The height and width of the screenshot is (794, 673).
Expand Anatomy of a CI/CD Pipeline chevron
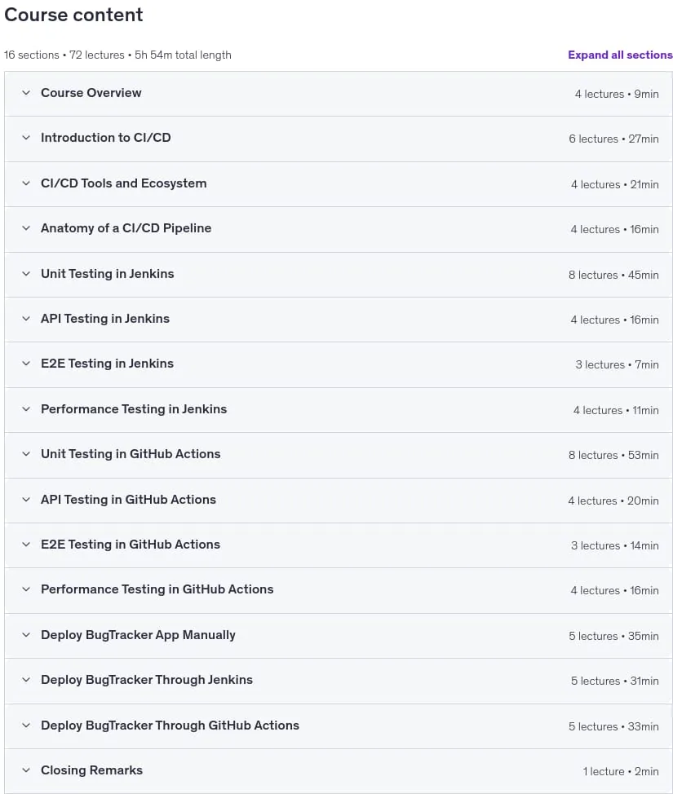point(26,228)
